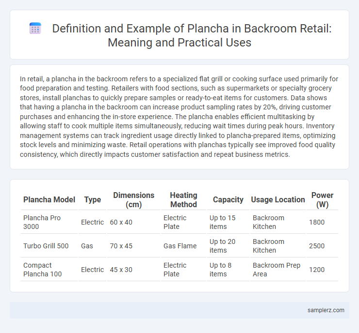Select the Type column header
The width and height of the screenshot is (359, 333).
pos(93,199)
